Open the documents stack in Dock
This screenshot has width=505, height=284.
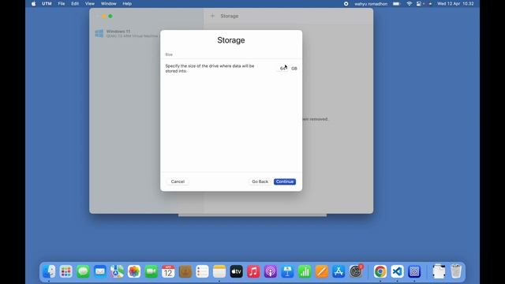[x=439, y=271]
